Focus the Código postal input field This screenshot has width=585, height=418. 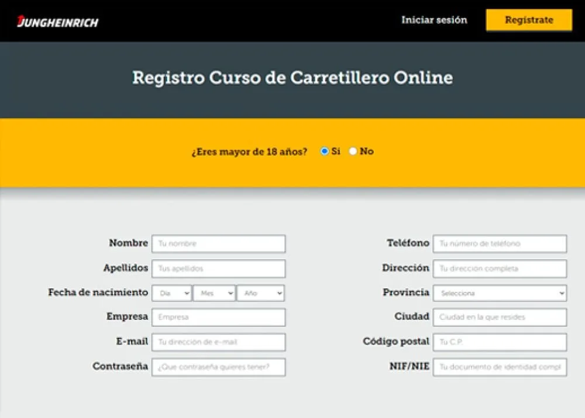click(500, 343)
